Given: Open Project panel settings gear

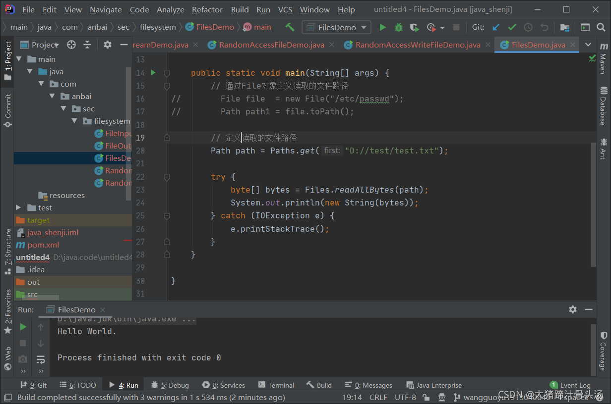Looking at the screenshot, I should [x=108, y=45].
